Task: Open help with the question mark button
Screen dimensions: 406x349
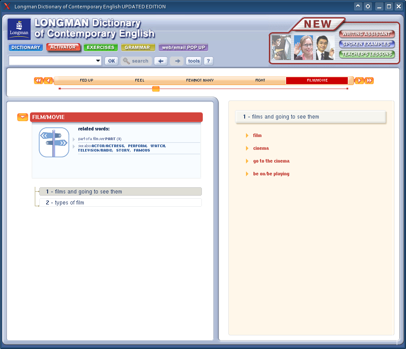Action: tap(209, 61)
